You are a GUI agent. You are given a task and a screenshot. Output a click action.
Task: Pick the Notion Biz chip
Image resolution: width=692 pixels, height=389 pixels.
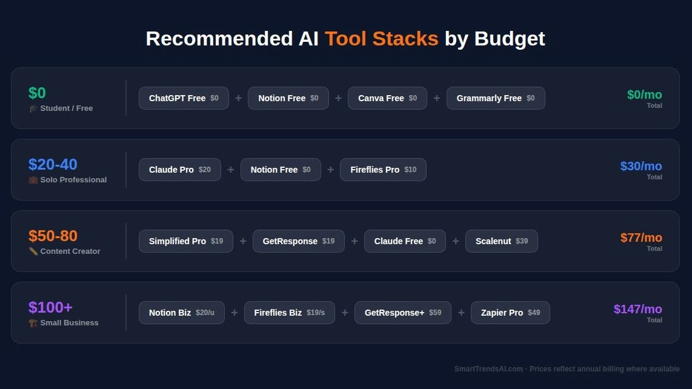tap(182, 313)
